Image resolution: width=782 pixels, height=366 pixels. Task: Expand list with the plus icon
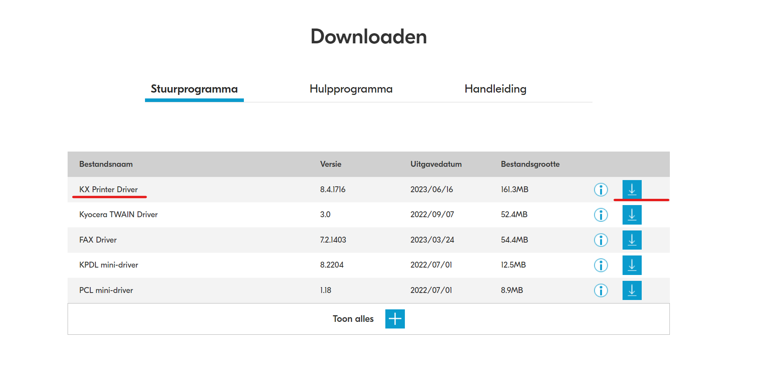pos(395,319)
